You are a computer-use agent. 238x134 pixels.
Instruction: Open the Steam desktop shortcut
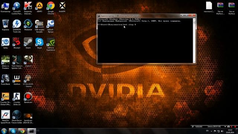[28, 44]
